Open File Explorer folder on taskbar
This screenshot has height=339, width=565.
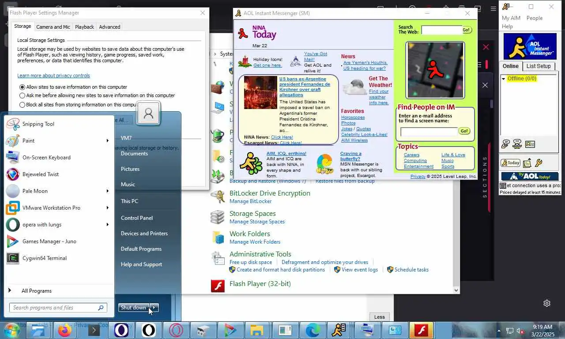[x=257, y=330]
